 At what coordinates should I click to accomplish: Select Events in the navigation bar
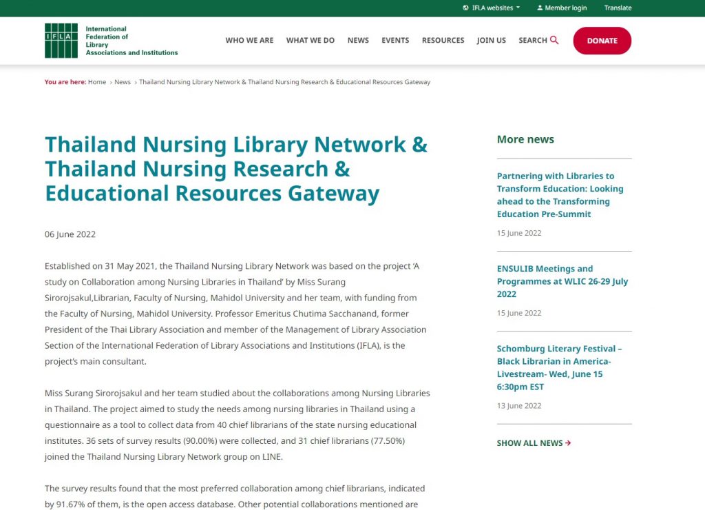pyautogui.click(x=395, y=41)
